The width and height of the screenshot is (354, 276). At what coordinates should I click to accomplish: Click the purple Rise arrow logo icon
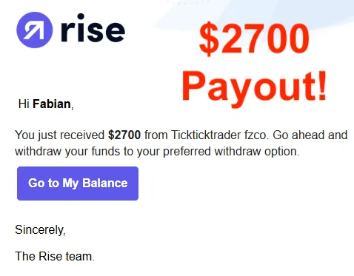[35, 30]
